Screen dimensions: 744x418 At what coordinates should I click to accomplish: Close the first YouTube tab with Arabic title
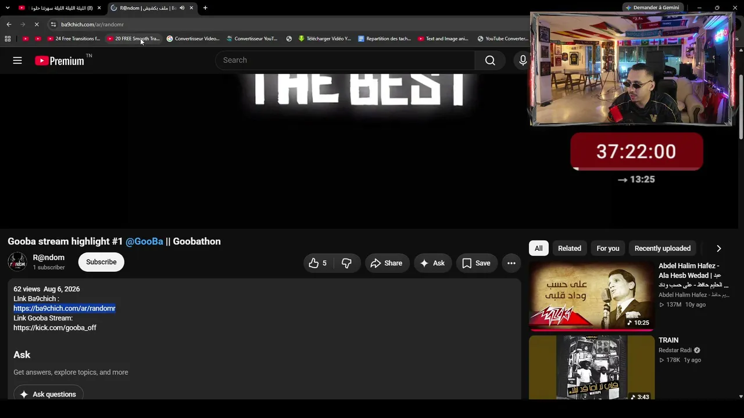(99, 8)
